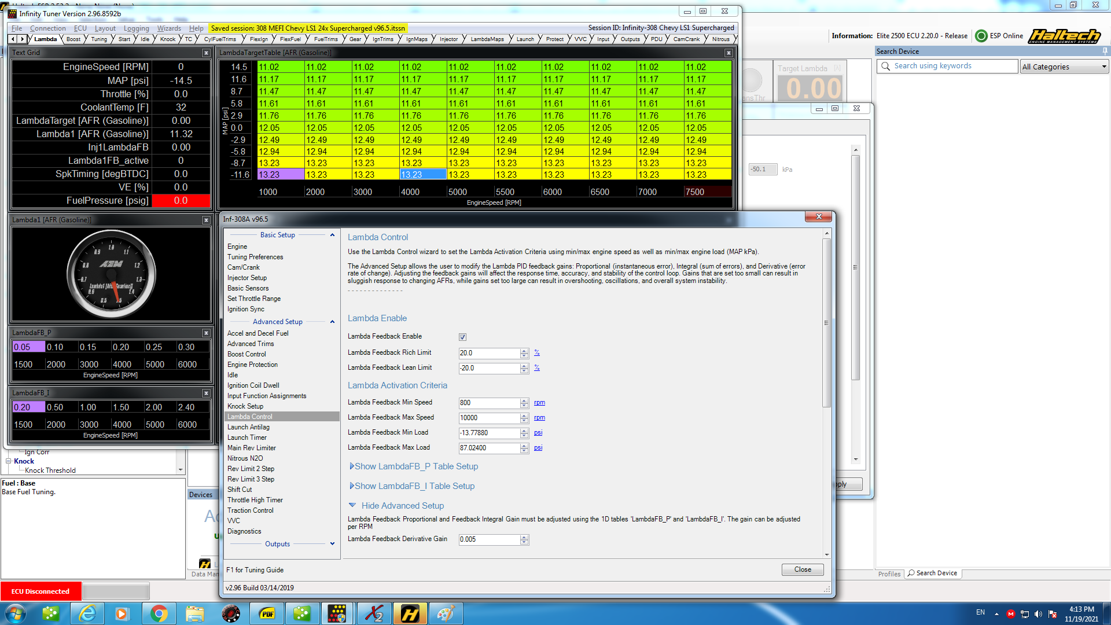Open the Action Center flag icon
The image size is (1111, 625).
1053,614
